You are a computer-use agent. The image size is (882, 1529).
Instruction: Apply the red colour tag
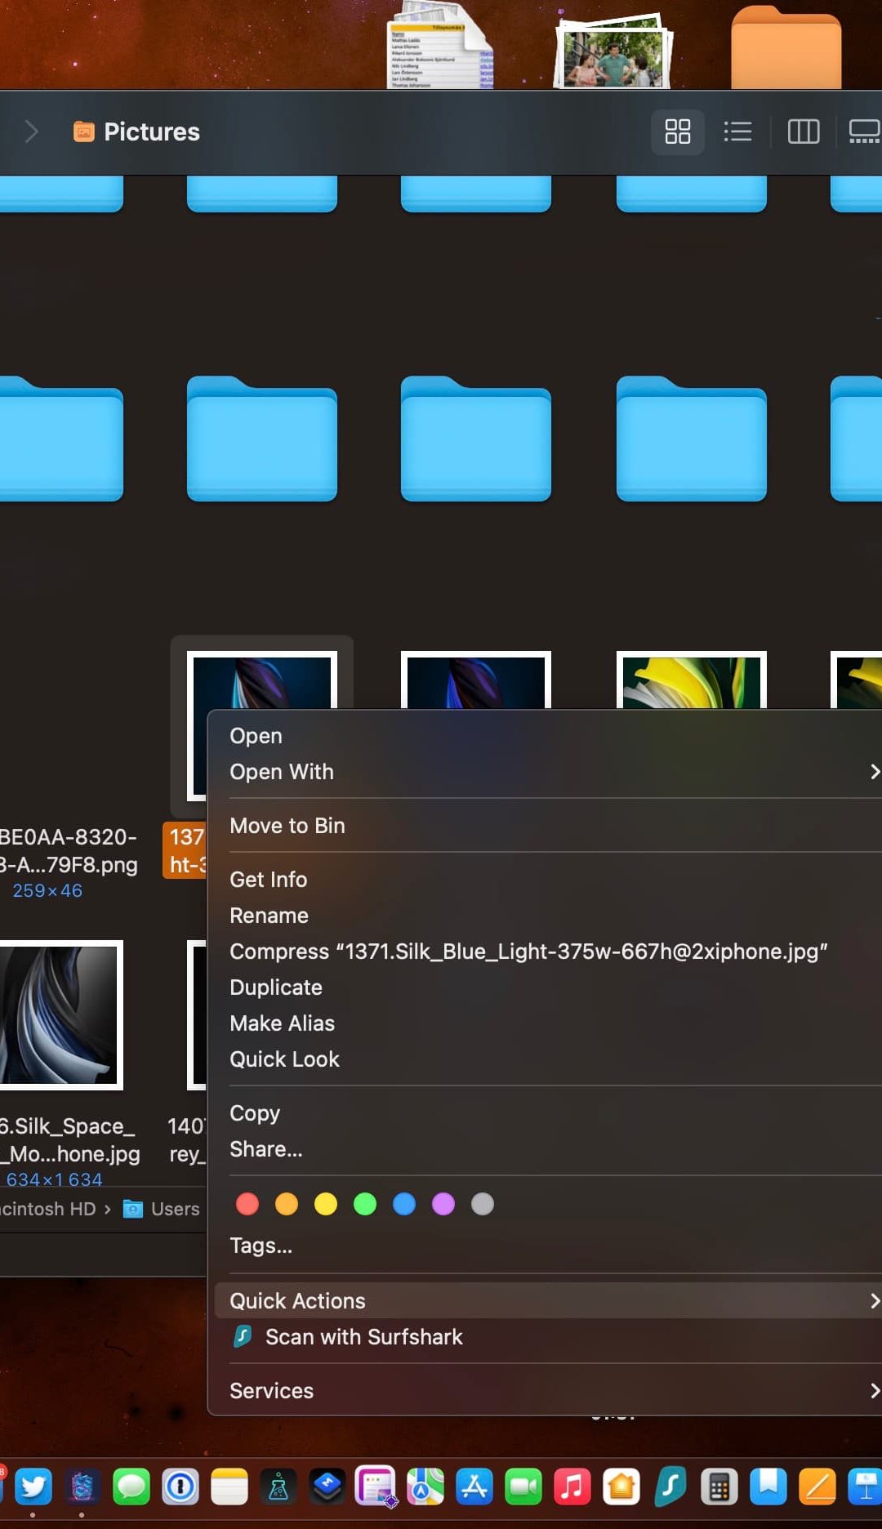click(247, 1204)
